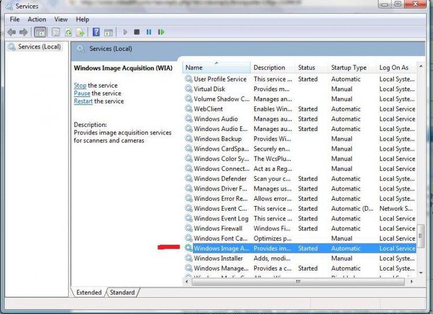Click the Restart the service link
Image resolution: width=433 pixels, height=314 pixels.
tap(83, 101)
